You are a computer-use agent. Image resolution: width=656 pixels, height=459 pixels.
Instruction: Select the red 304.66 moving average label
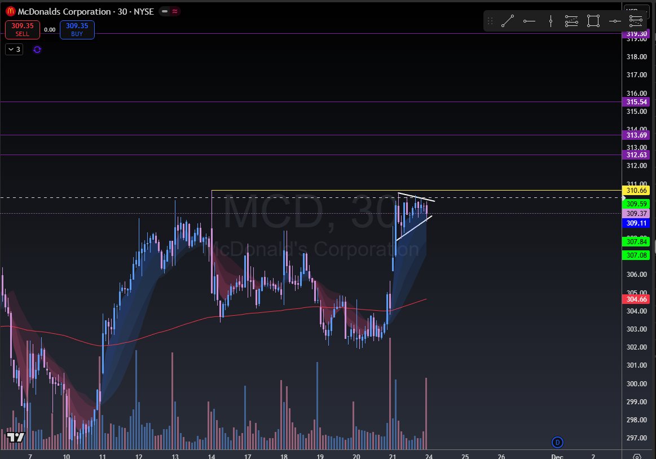point(636,299)
